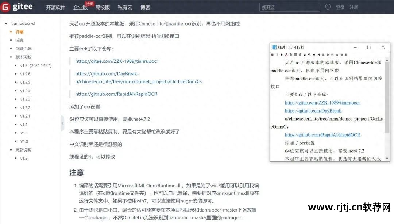
Task: Open v1.2 entry in sidebar
Action: (x=24, y=125)
